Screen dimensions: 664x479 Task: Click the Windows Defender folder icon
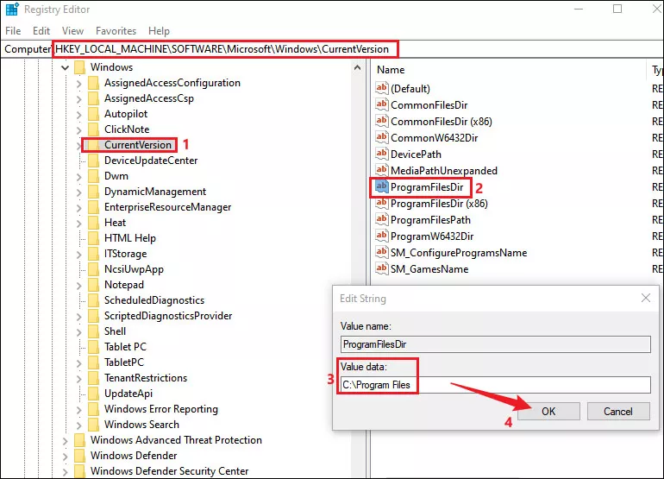coord(79,456)
